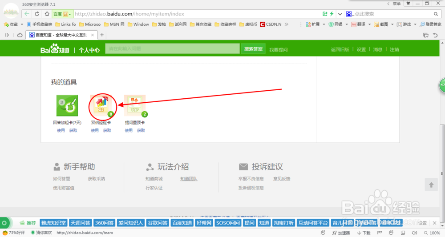Screen dimensions: 445x237
Task: Open the 游戏 games tool
Action: (x=404, y=24)
